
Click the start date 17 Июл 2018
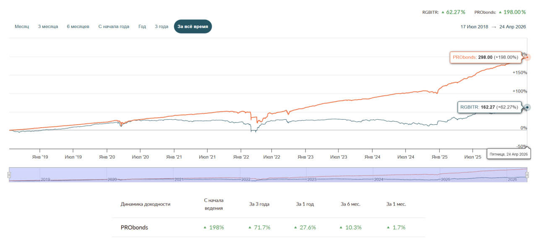[x=474, y=27]
